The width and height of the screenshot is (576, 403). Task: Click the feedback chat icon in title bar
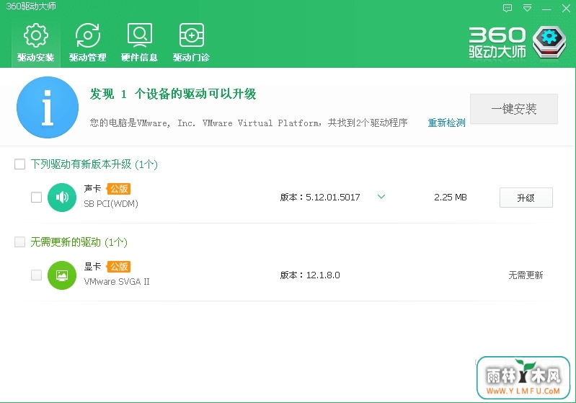(x=508, y=8)
